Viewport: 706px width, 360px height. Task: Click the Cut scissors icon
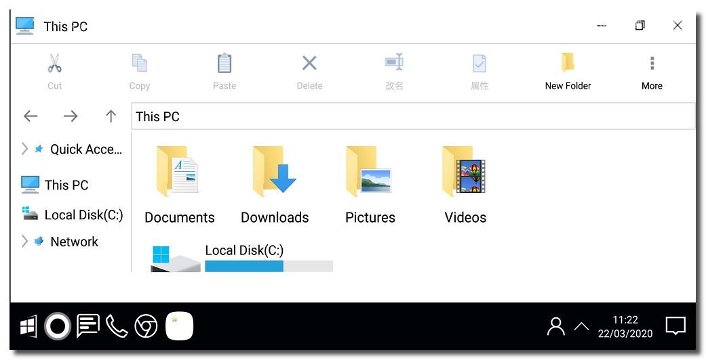click(54, 63)
